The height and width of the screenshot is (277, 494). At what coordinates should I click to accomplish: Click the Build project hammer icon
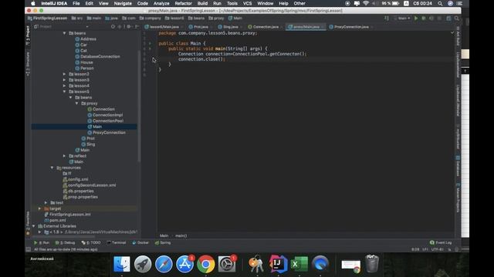tap(387, 18)
